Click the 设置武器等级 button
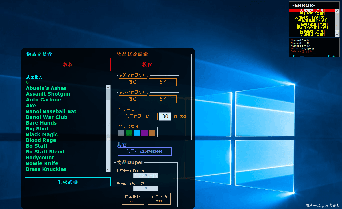 point(138,116)
